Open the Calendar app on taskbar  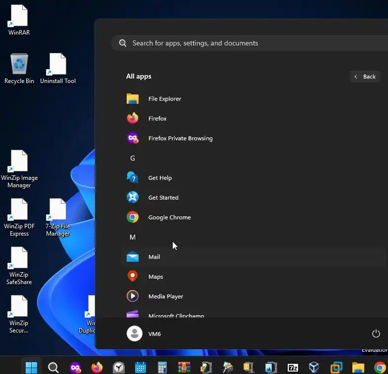(141, 368)
